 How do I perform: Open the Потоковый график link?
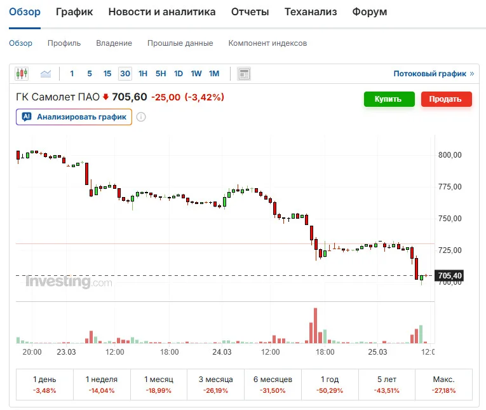coord(430,74)
